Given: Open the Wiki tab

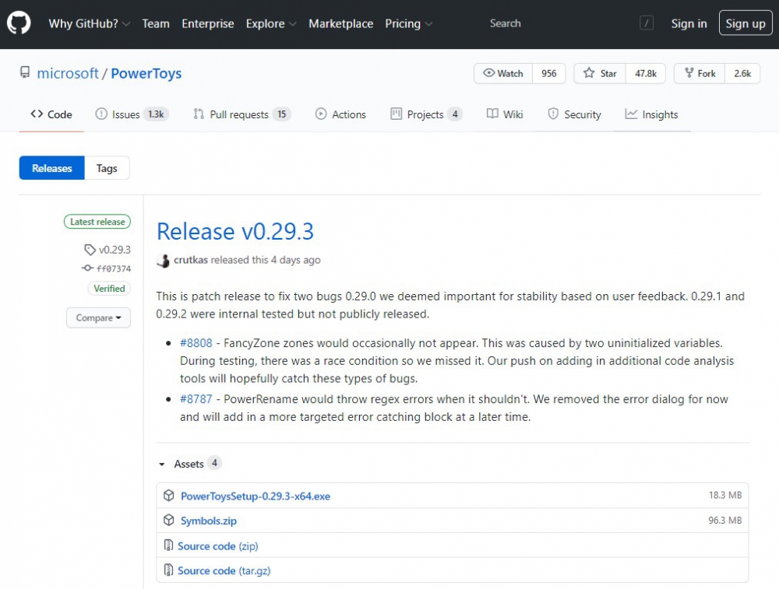Looking at the screenshot, I should coord(505,114).
